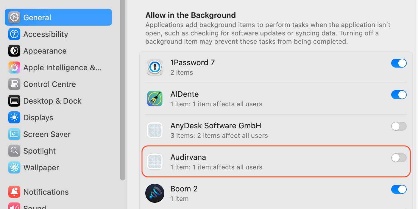Open Displays settings pane
Screen dimensions: 418x209
pyautogui.click(x=38, y=118)
